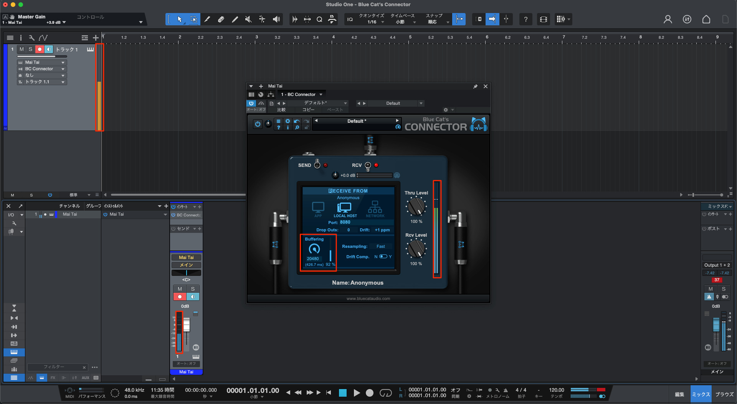
Task: Select the Mute tool
Action: [x=248, y=19]
